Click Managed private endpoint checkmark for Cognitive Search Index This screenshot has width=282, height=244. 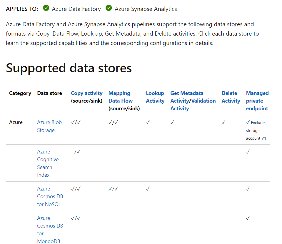(248, 152)
